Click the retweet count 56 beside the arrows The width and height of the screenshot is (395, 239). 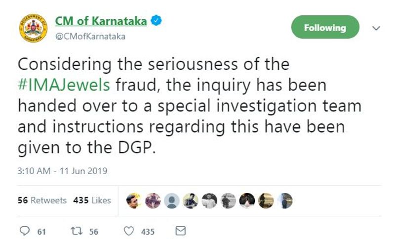tap(94, 232)
